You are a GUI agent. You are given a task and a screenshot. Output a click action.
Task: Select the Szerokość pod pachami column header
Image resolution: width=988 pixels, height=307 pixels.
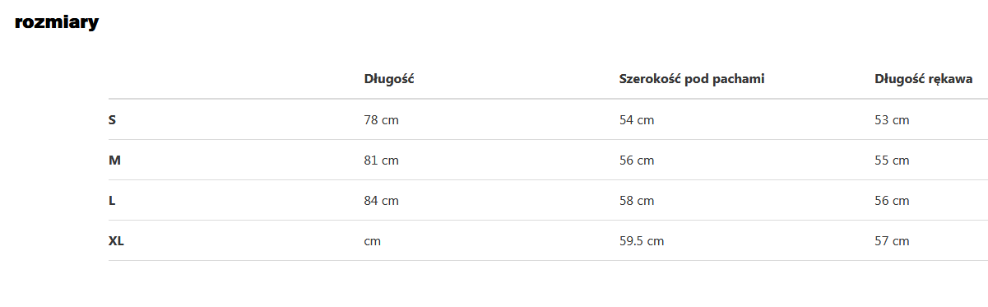[692, 79]
